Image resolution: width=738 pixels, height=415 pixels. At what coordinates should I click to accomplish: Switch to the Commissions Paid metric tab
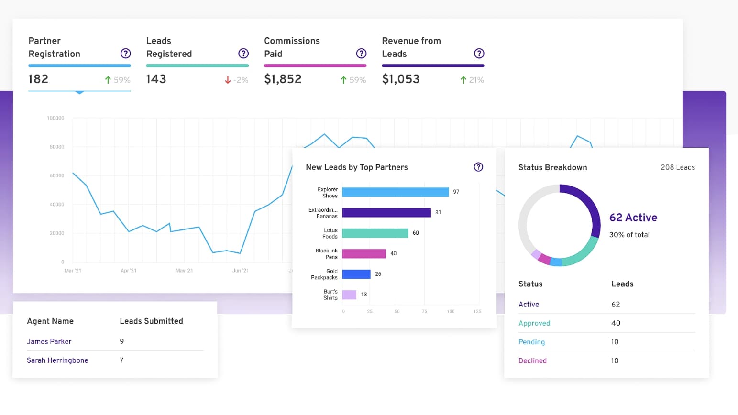292,47
